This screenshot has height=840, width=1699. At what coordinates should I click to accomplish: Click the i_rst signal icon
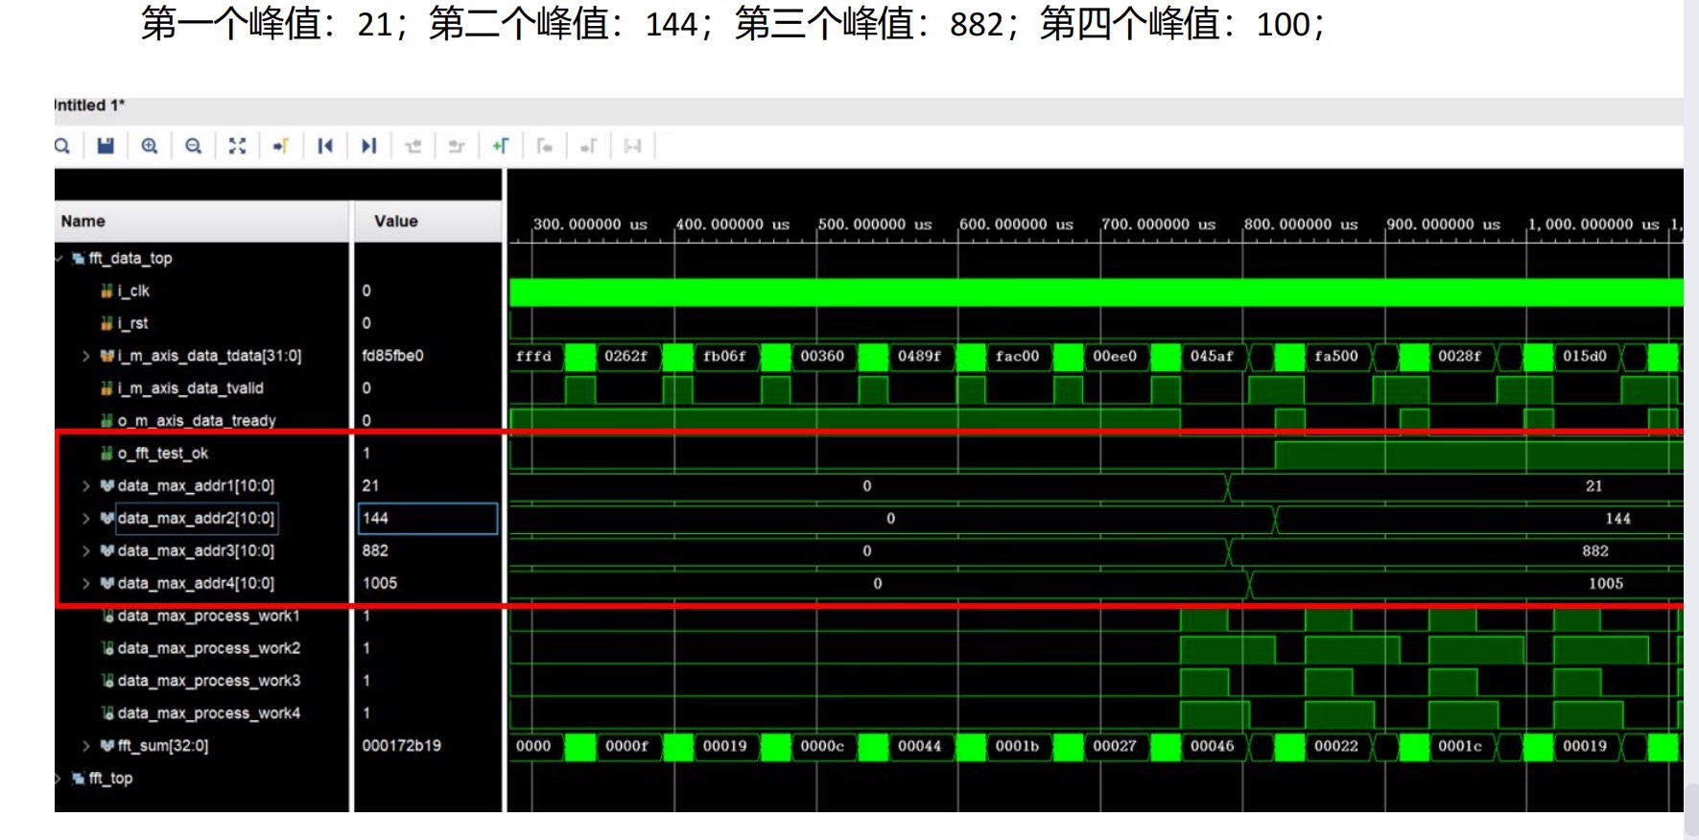click(107, 323)
